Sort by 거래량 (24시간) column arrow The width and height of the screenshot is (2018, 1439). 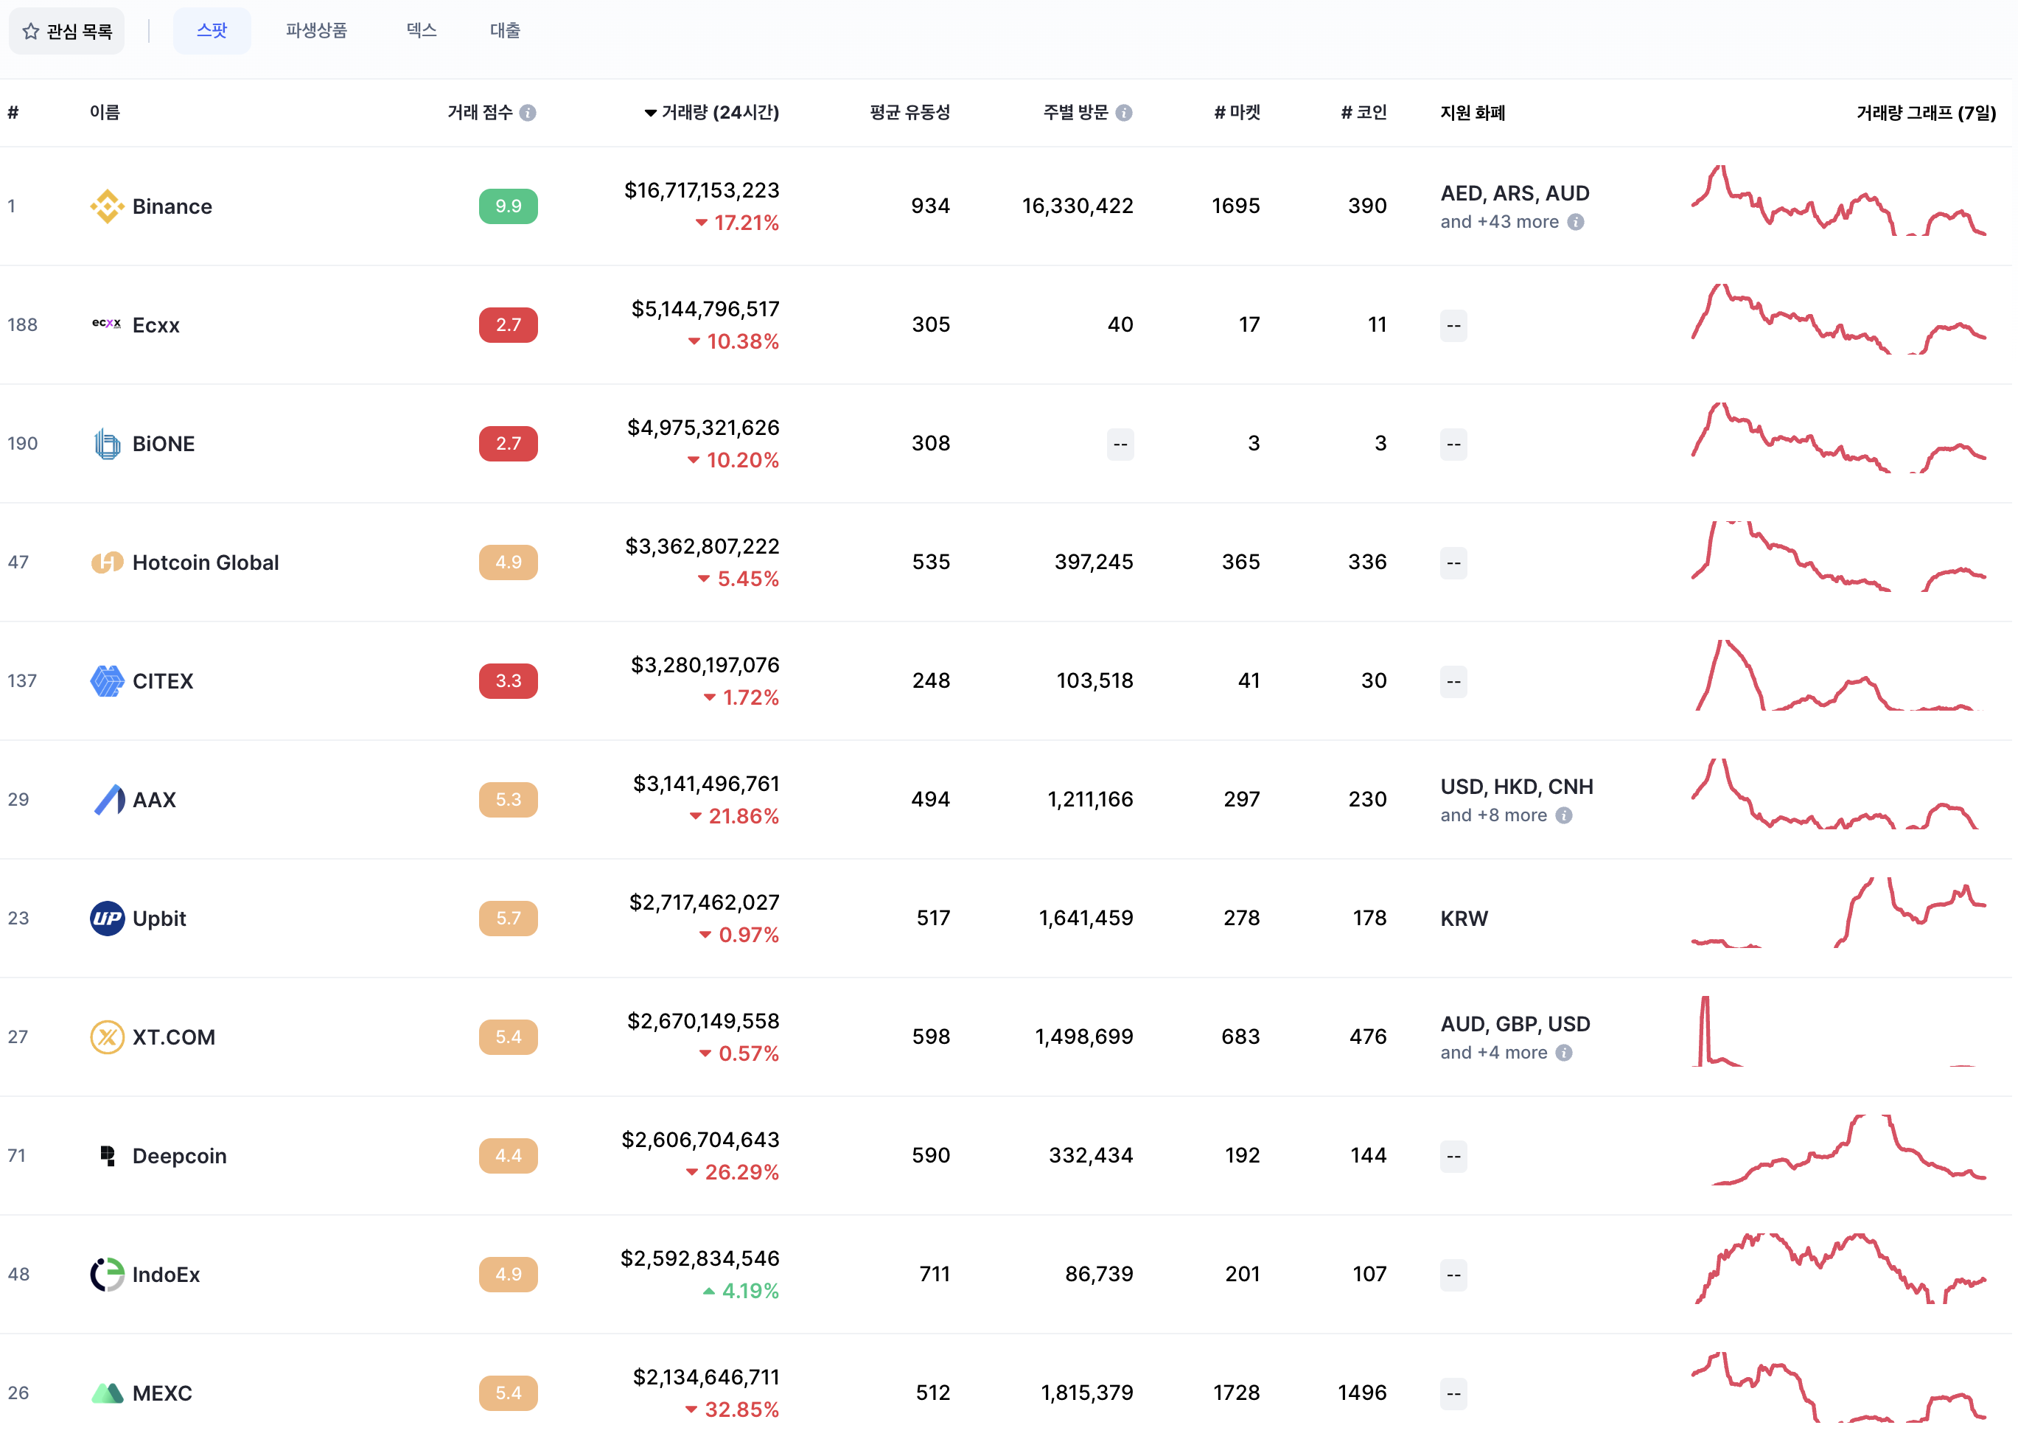point(650,113)
